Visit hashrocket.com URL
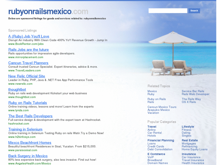Image resolution: width=220 pixels, height=165 pixels. tap(19, 124)
